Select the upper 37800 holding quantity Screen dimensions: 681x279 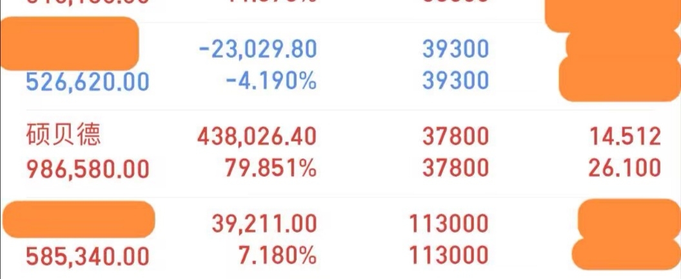coord(455,138)
